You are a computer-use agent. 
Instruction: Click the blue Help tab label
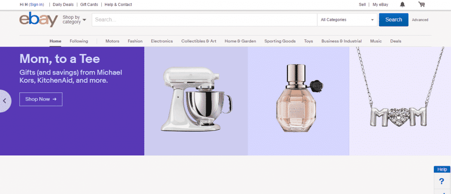pos(442,169)
